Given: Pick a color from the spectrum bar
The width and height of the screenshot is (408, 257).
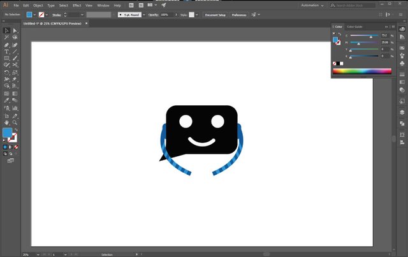Looking at the screenshot, I should coord(362,71).
